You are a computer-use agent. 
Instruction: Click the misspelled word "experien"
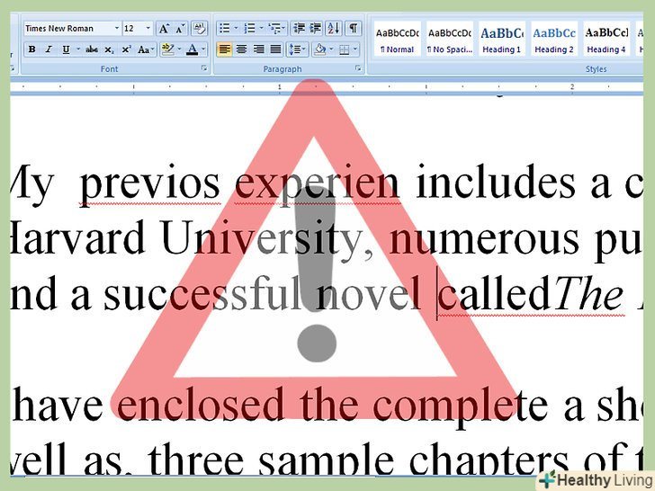click(317, 184)
